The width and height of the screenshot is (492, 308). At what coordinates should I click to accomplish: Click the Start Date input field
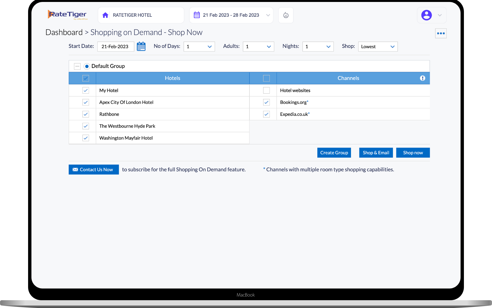click(x=116, y=47)
